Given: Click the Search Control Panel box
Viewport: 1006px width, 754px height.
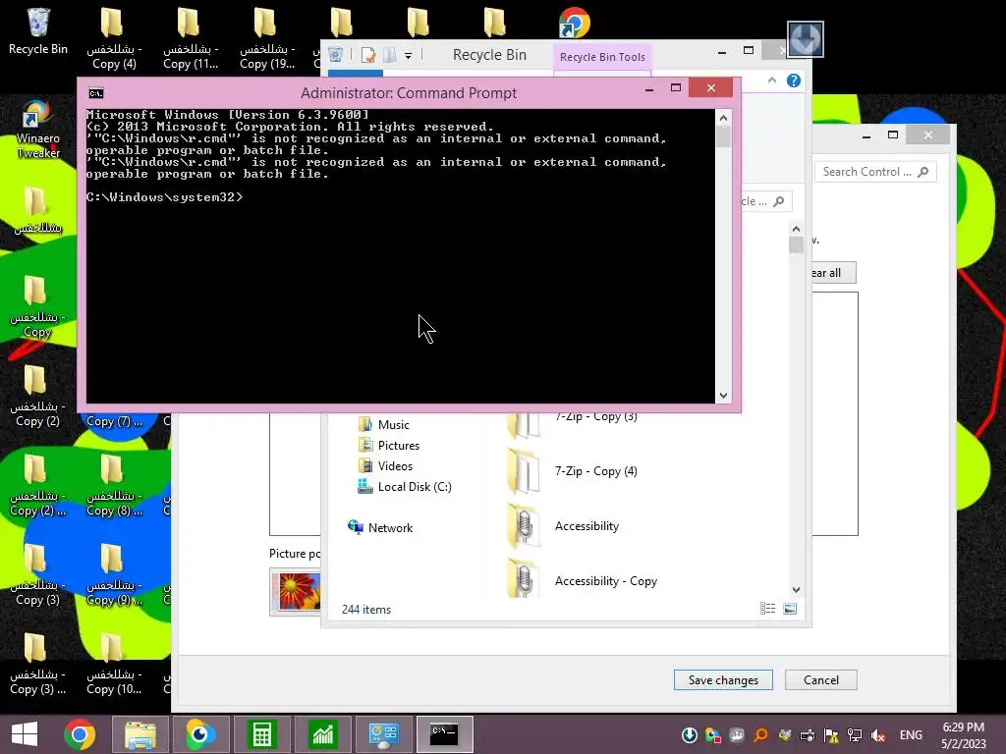Looking at the screenshot, I should (875, 172).
